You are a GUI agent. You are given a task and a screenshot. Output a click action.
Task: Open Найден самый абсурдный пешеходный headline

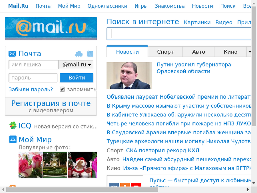click(187, 159)
